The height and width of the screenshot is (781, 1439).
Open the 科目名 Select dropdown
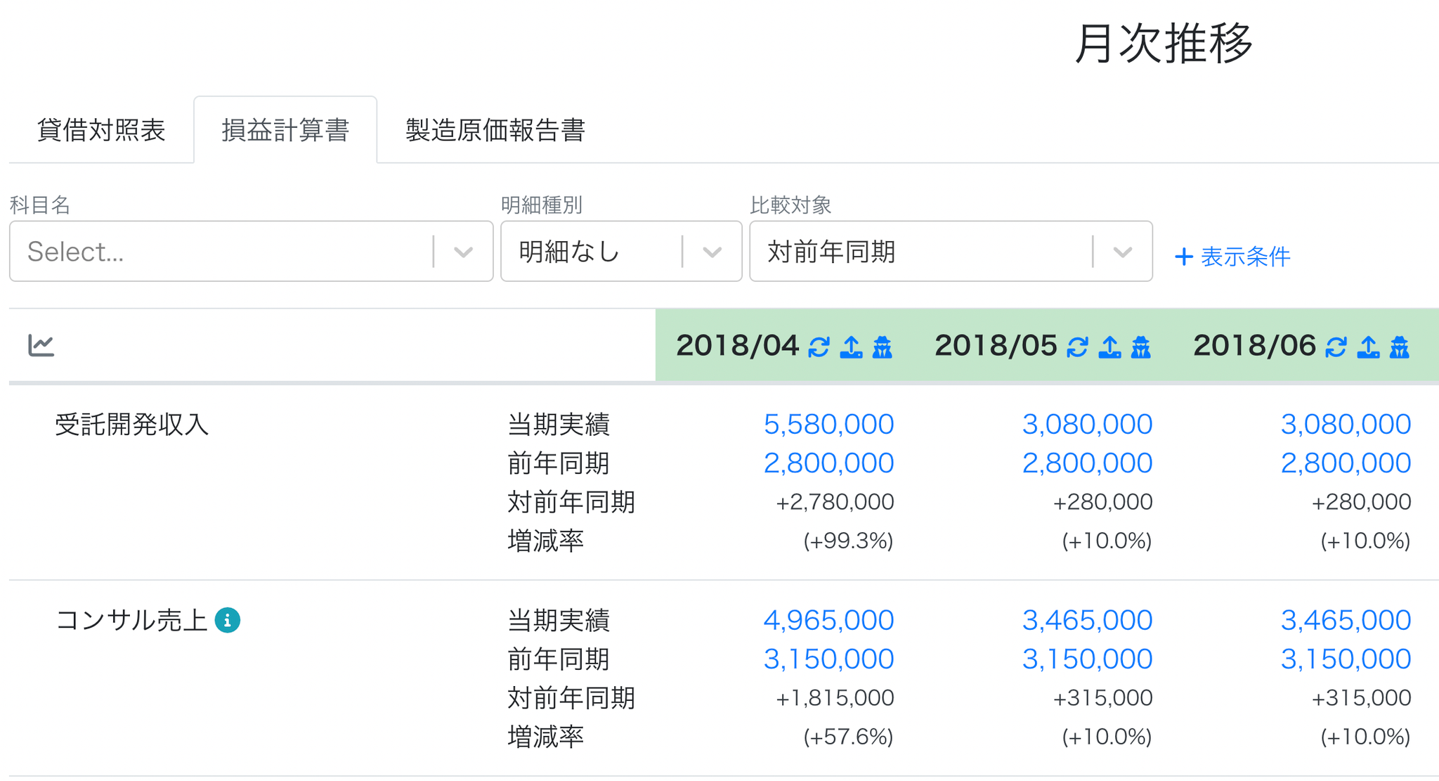251,252
